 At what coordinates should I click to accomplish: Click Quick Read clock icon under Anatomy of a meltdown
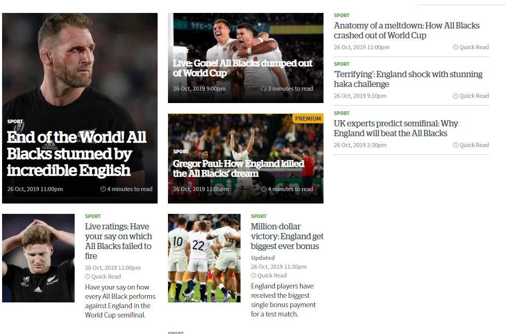455,47
